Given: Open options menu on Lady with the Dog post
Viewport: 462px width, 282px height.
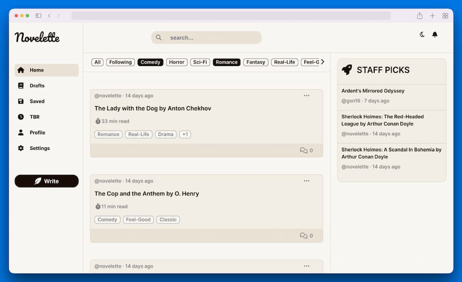Looking at the screenshot, I should pyautogui.click(x=307, y=96).
